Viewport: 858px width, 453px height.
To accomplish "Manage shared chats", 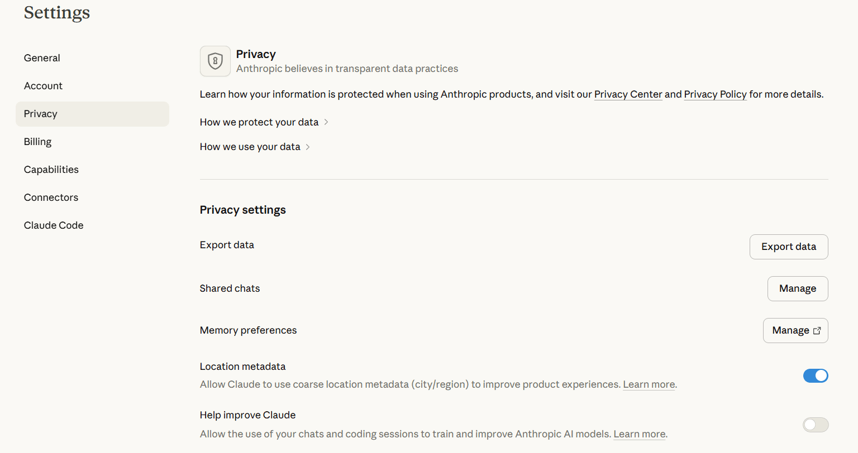I will 797,288.
